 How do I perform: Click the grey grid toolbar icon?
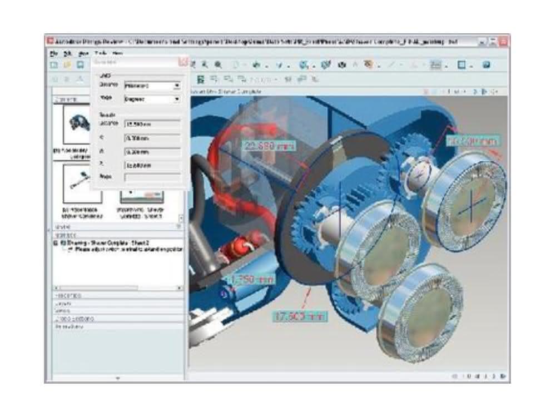[x=435, y=65]
